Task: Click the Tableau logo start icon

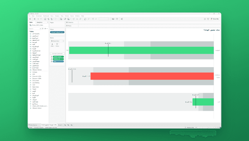Action: 30,19
